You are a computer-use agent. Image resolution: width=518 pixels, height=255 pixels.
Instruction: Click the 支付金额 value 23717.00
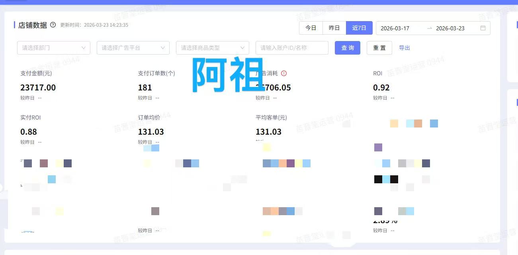[38, 88]
